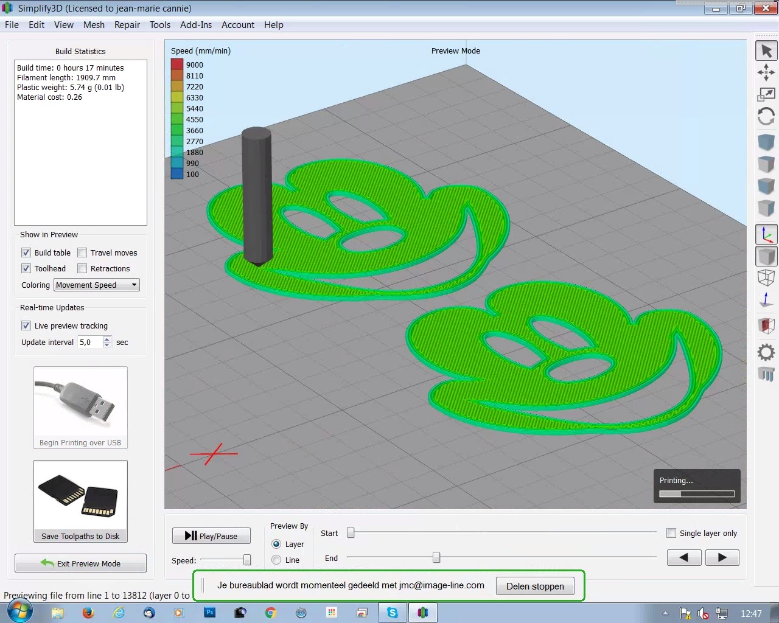779x623 pixels.
Task: Open Internet Explorer from the taskbar
Action: [119, 613]
